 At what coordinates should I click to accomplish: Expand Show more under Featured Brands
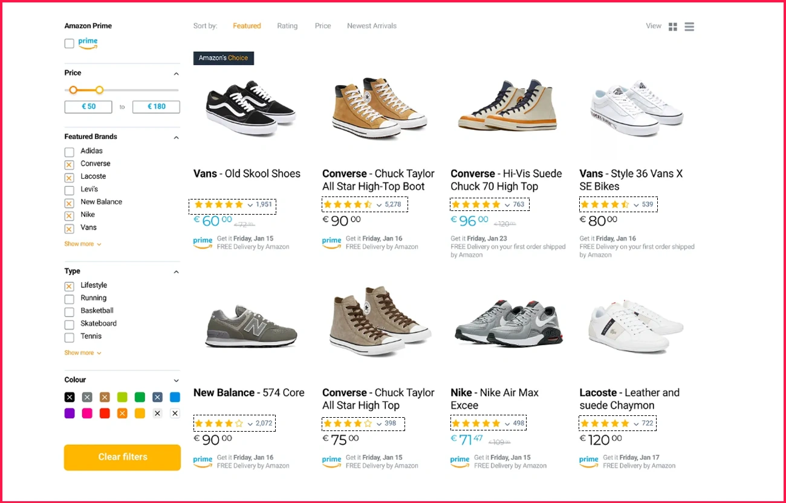83,244
